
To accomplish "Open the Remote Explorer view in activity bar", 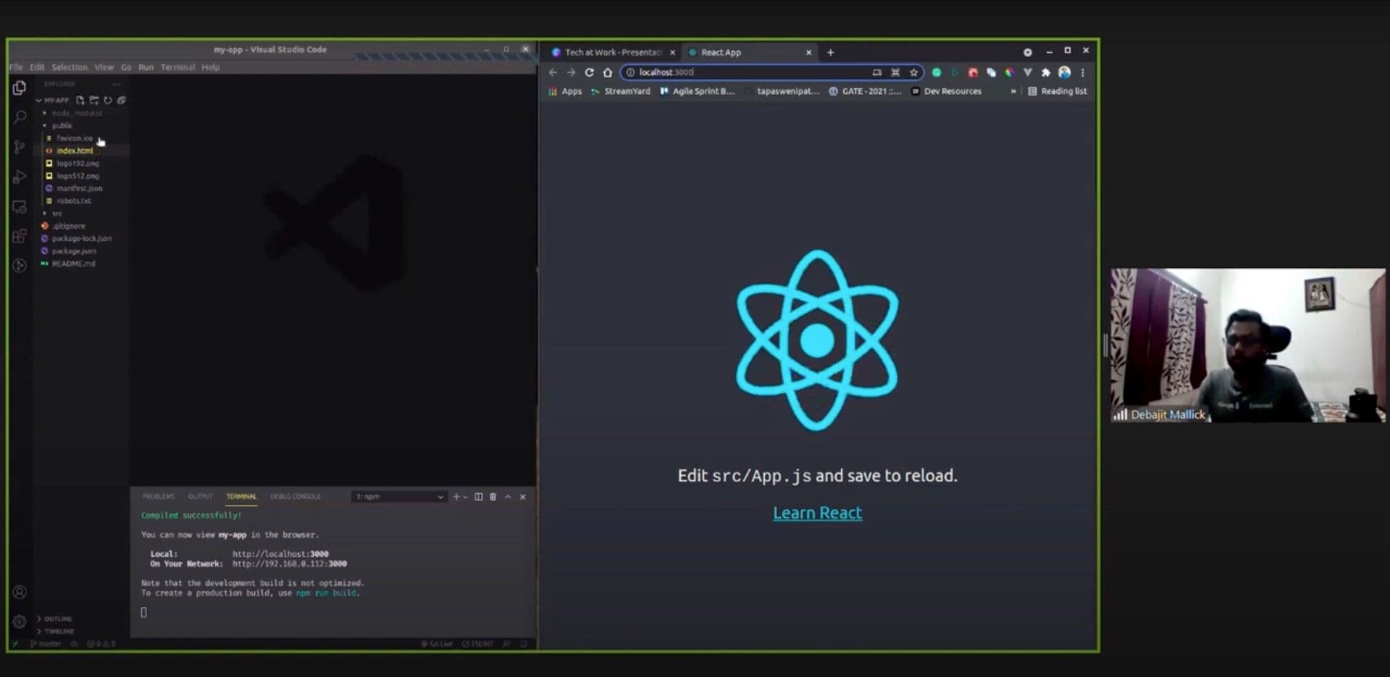I will [x=20, y=206].
